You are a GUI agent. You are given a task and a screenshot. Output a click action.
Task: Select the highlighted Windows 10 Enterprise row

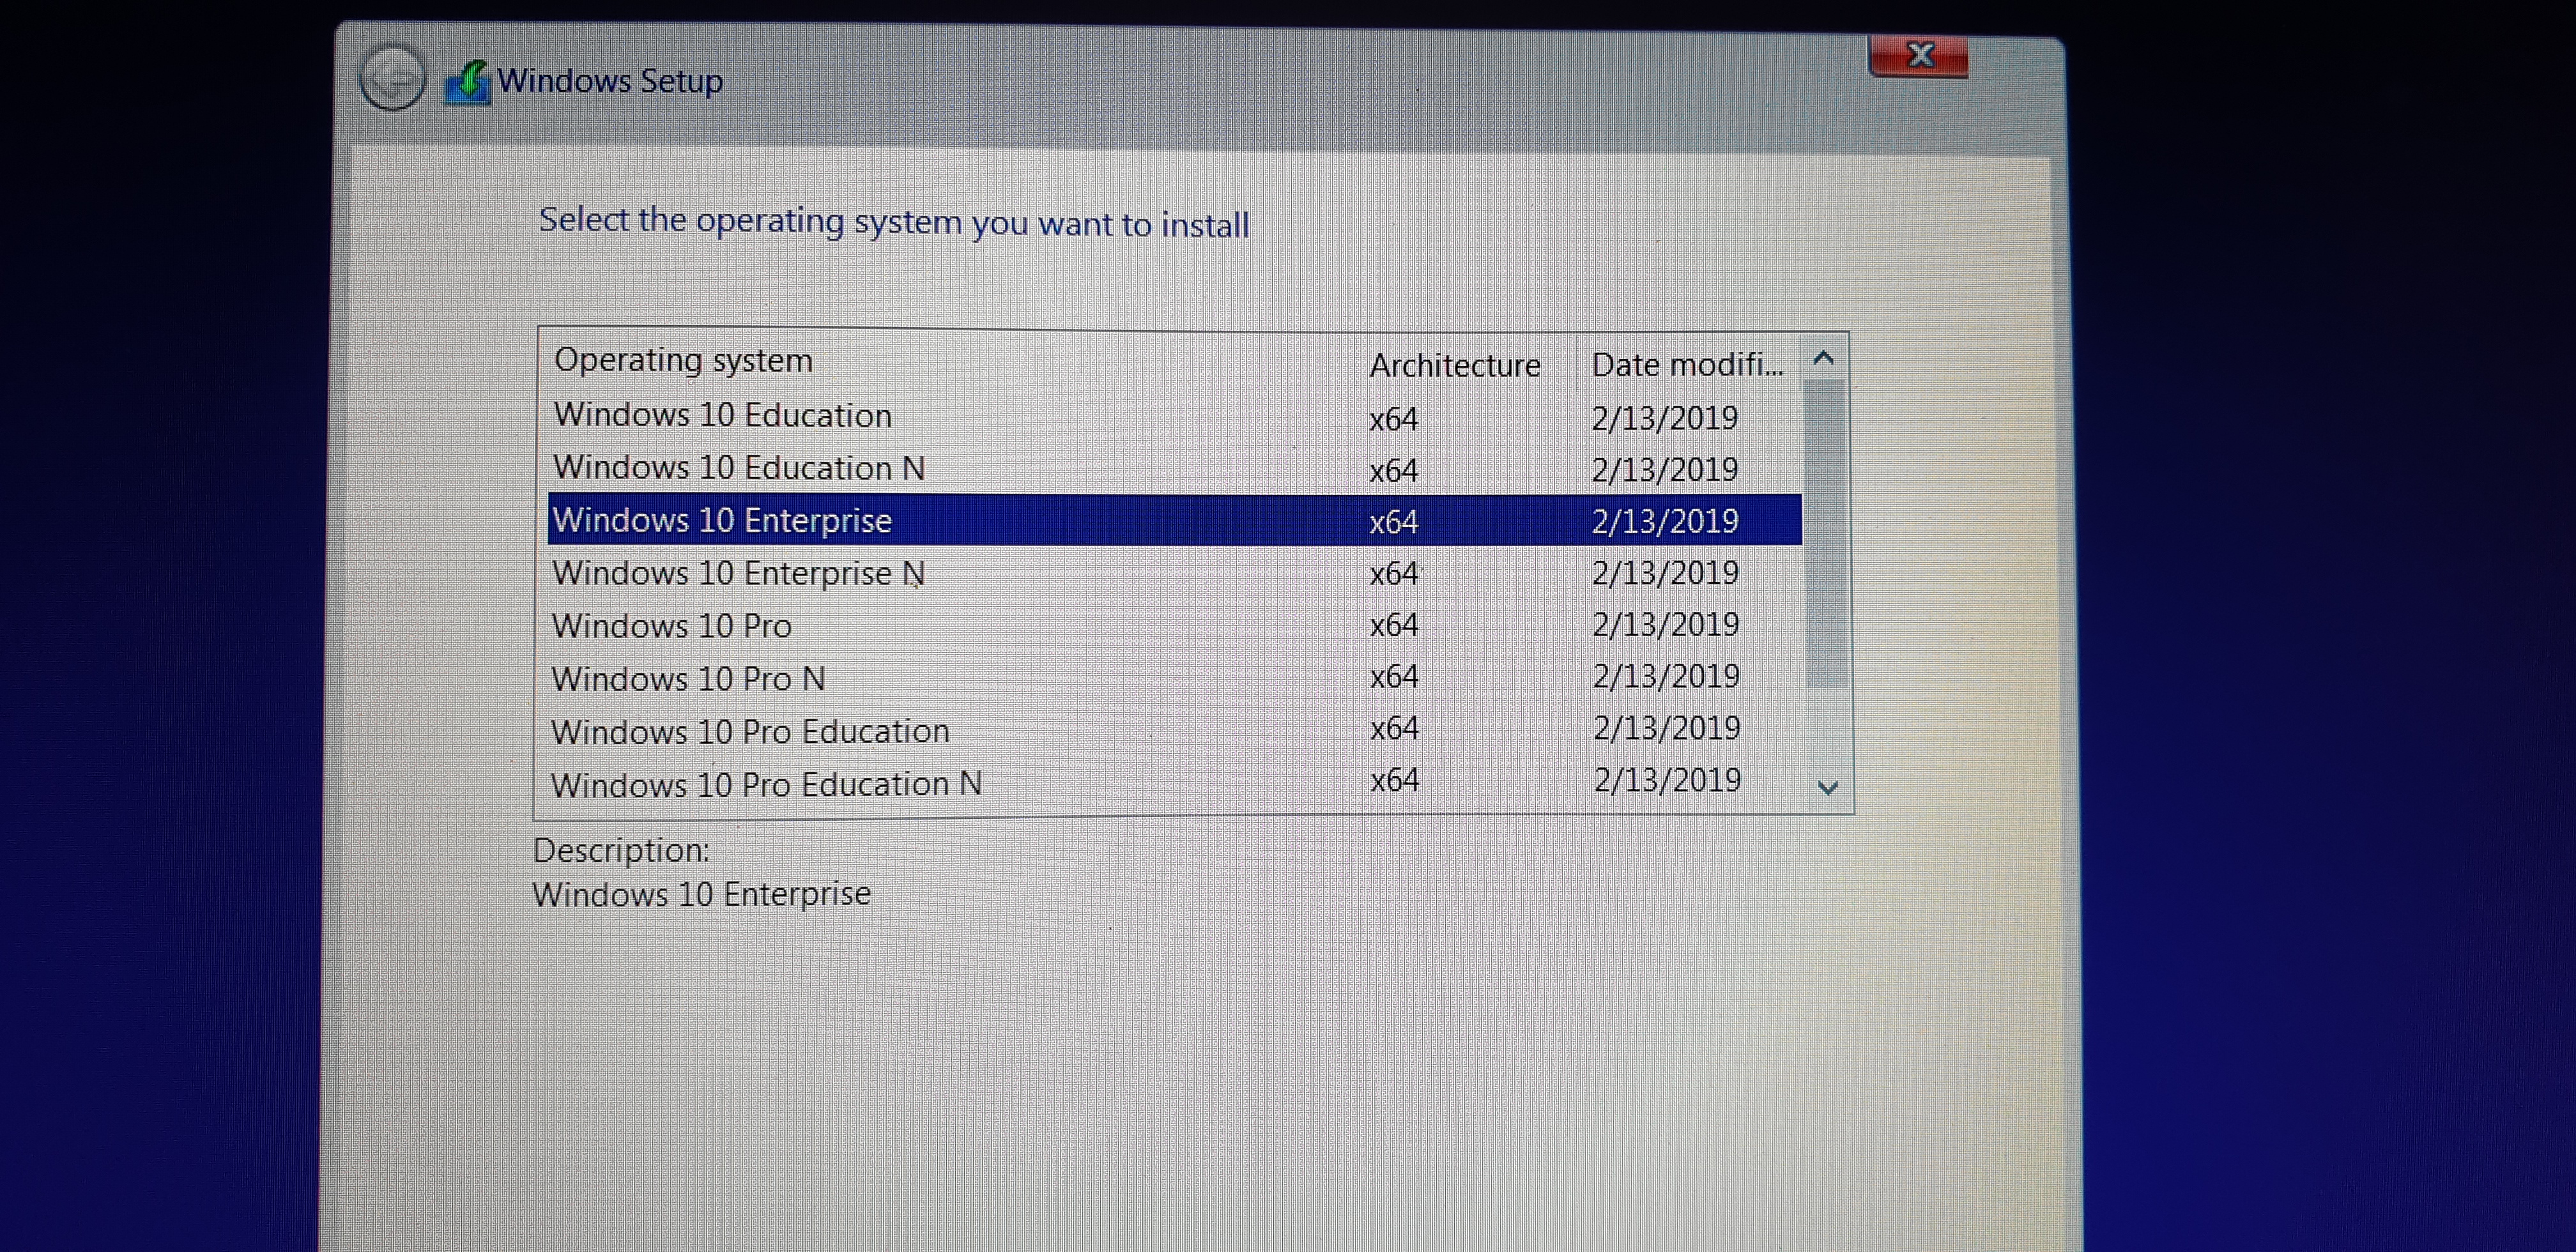pos(1174,520)
